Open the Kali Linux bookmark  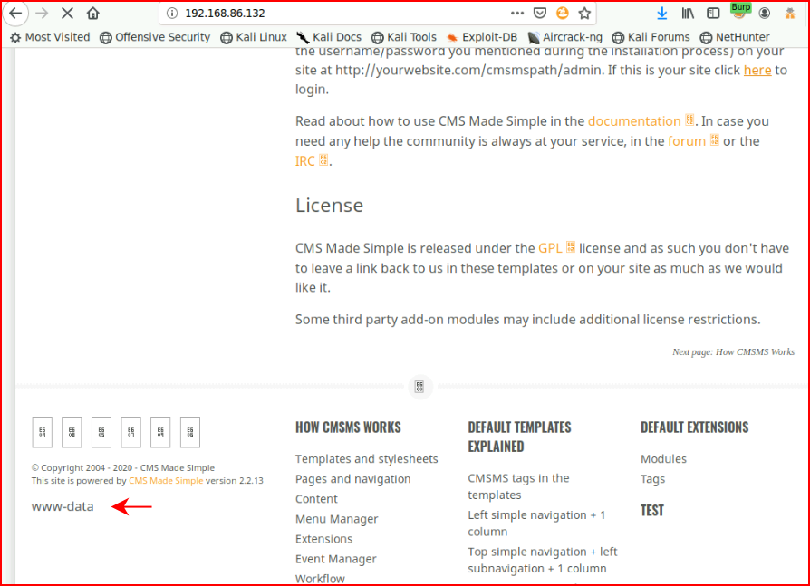254,37
